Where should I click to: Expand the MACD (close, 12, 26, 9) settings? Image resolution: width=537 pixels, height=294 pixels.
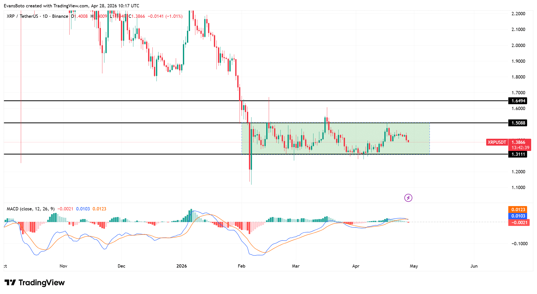pyautogui.click(x=30, y=209)
